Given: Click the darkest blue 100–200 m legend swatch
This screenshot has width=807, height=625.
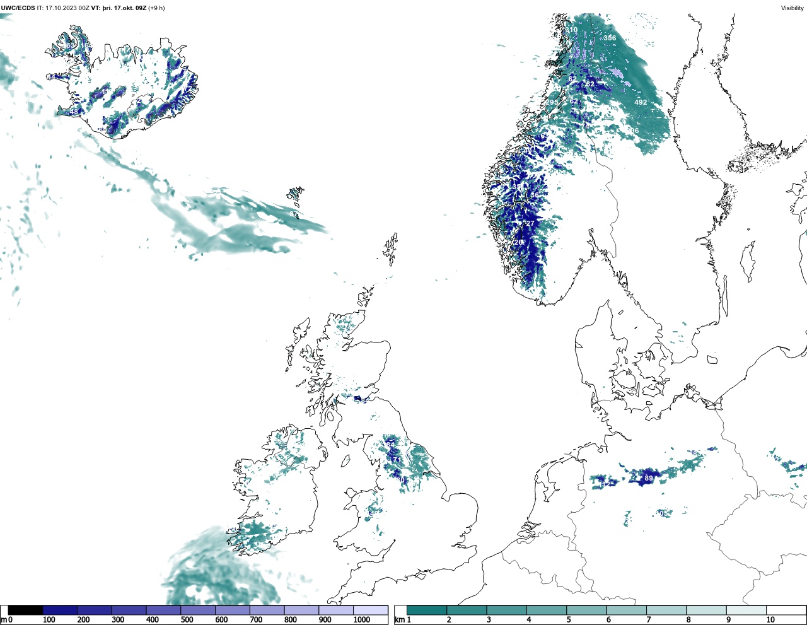Looking at the screenshot, I should coord(60,610).
